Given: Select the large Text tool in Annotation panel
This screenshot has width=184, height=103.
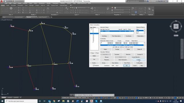Looking at the screenshot, I should 48,9.
